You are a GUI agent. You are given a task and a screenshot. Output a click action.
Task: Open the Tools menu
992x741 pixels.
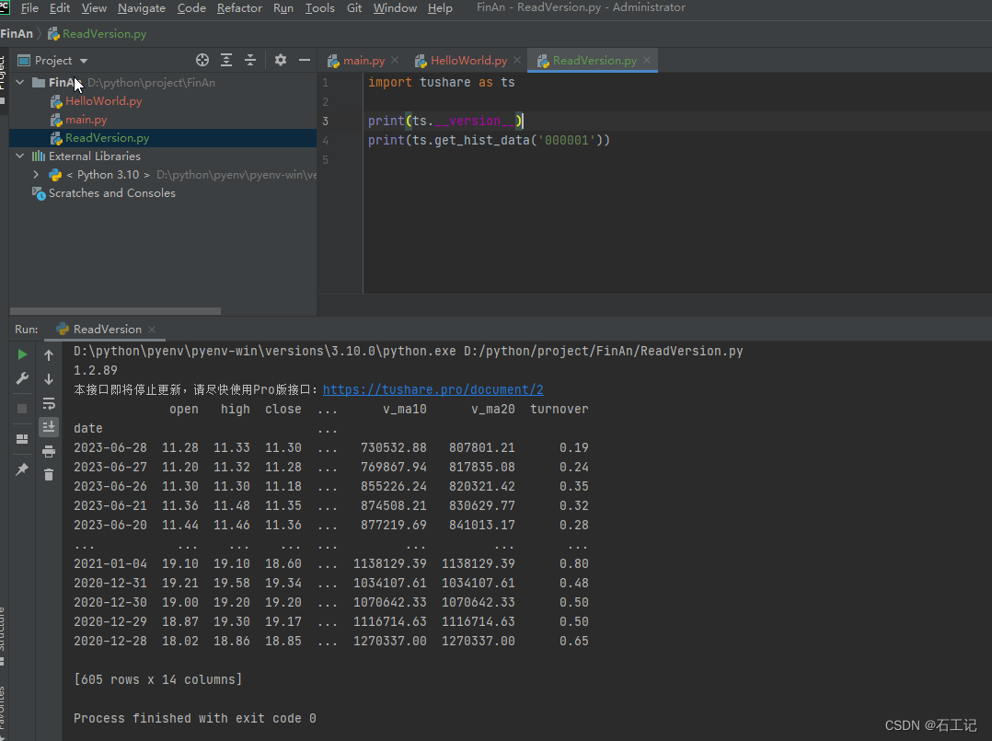click(x=319, y=8)
